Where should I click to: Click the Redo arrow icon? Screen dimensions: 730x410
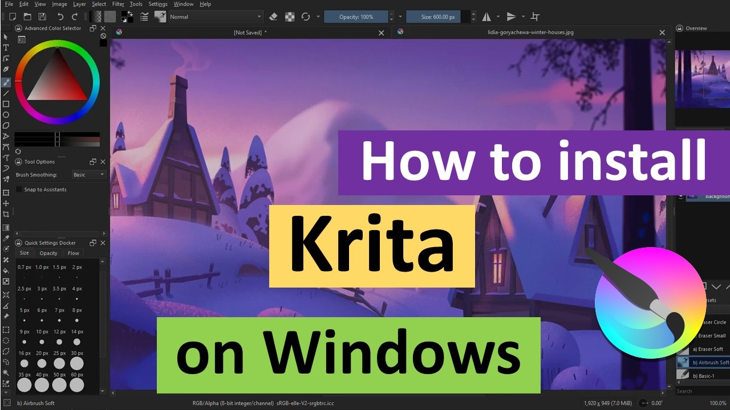click(74, 17)
